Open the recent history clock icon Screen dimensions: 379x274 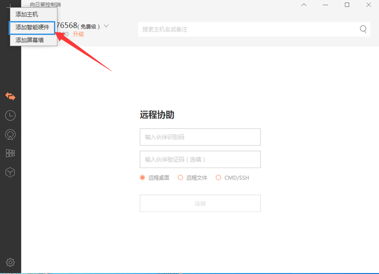pos(10,115)
